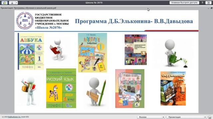
Task: Click the Окружающий мир textbook cover
Action: (173, 88)
